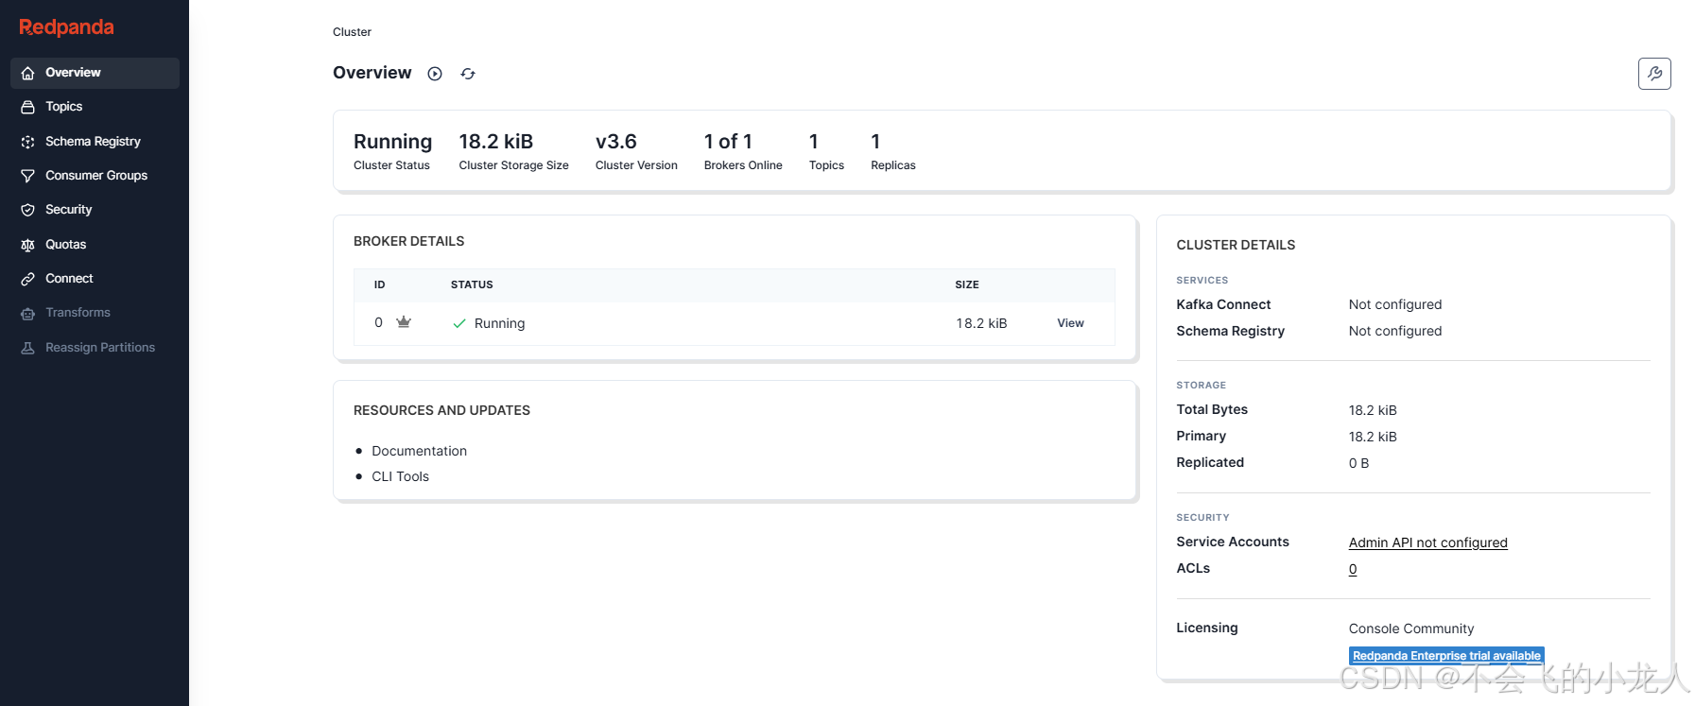Image resolution: width=1695 pixels, height=706 pixels.
Task: Open Overview in the sidebar
Action: 95,73
